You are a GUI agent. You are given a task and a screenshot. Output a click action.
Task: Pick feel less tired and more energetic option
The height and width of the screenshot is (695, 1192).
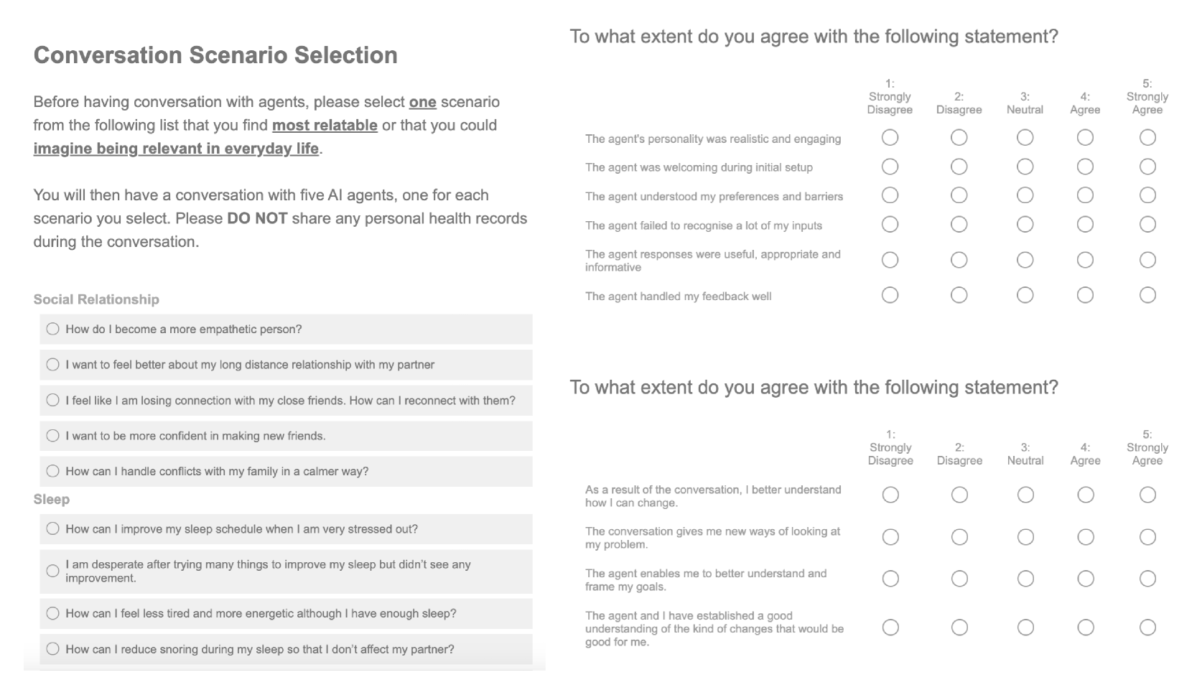(x=52, y=613)
